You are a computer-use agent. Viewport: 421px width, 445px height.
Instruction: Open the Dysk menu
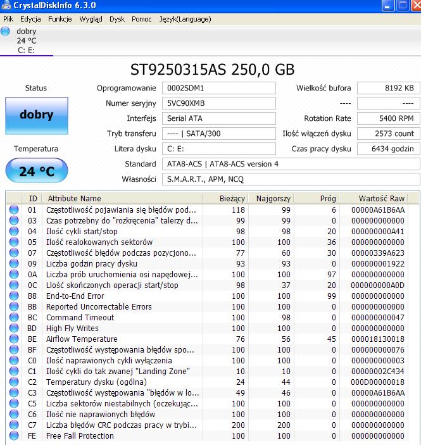click(x=117, y=19)
